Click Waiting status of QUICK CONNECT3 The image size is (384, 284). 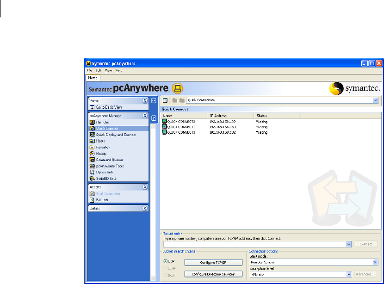coord(262,132)
